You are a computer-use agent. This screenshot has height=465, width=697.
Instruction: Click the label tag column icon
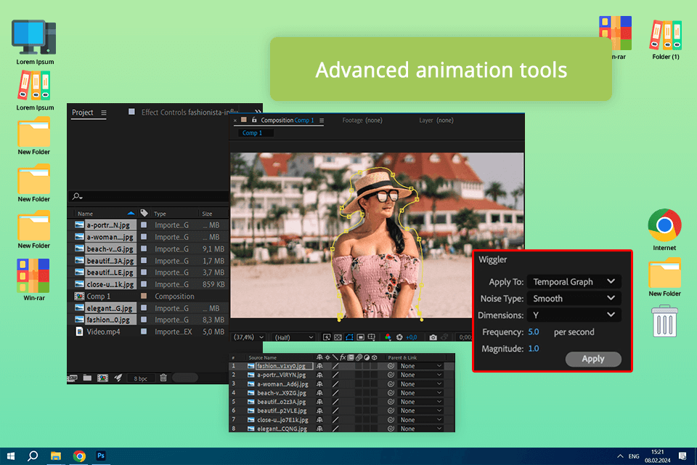tap(144, 213)
